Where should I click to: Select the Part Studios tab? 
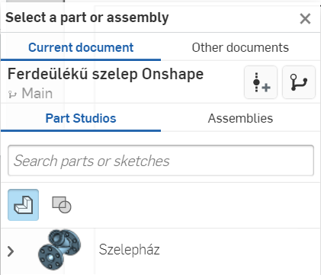[x=81, y=118]
